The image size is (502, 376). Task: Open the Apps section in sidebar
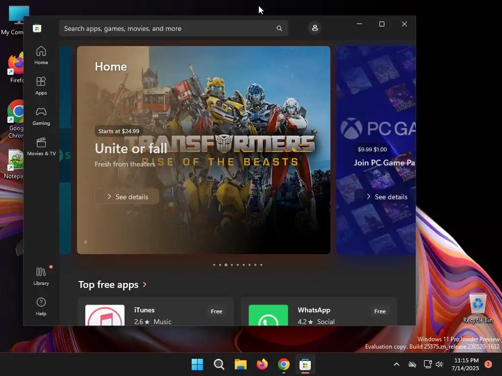pos(41,86)
